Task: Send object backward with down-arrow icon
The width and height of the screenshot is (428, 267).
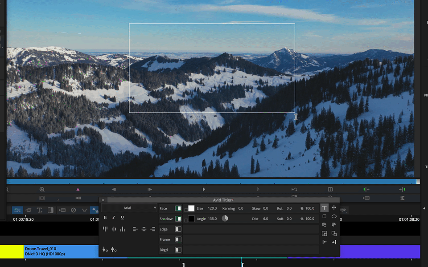Action: (x=105, y=249)
